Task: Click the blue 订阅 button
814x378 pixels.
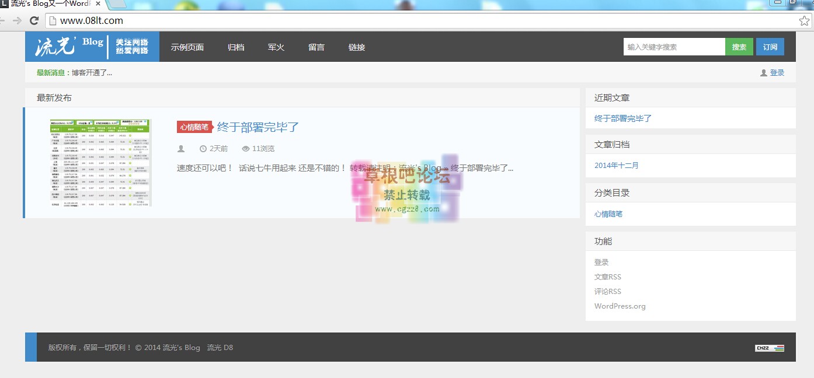Action: tap(770, 47)
